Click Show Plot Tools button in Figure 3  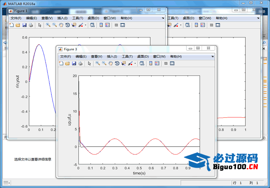(172, 64)
